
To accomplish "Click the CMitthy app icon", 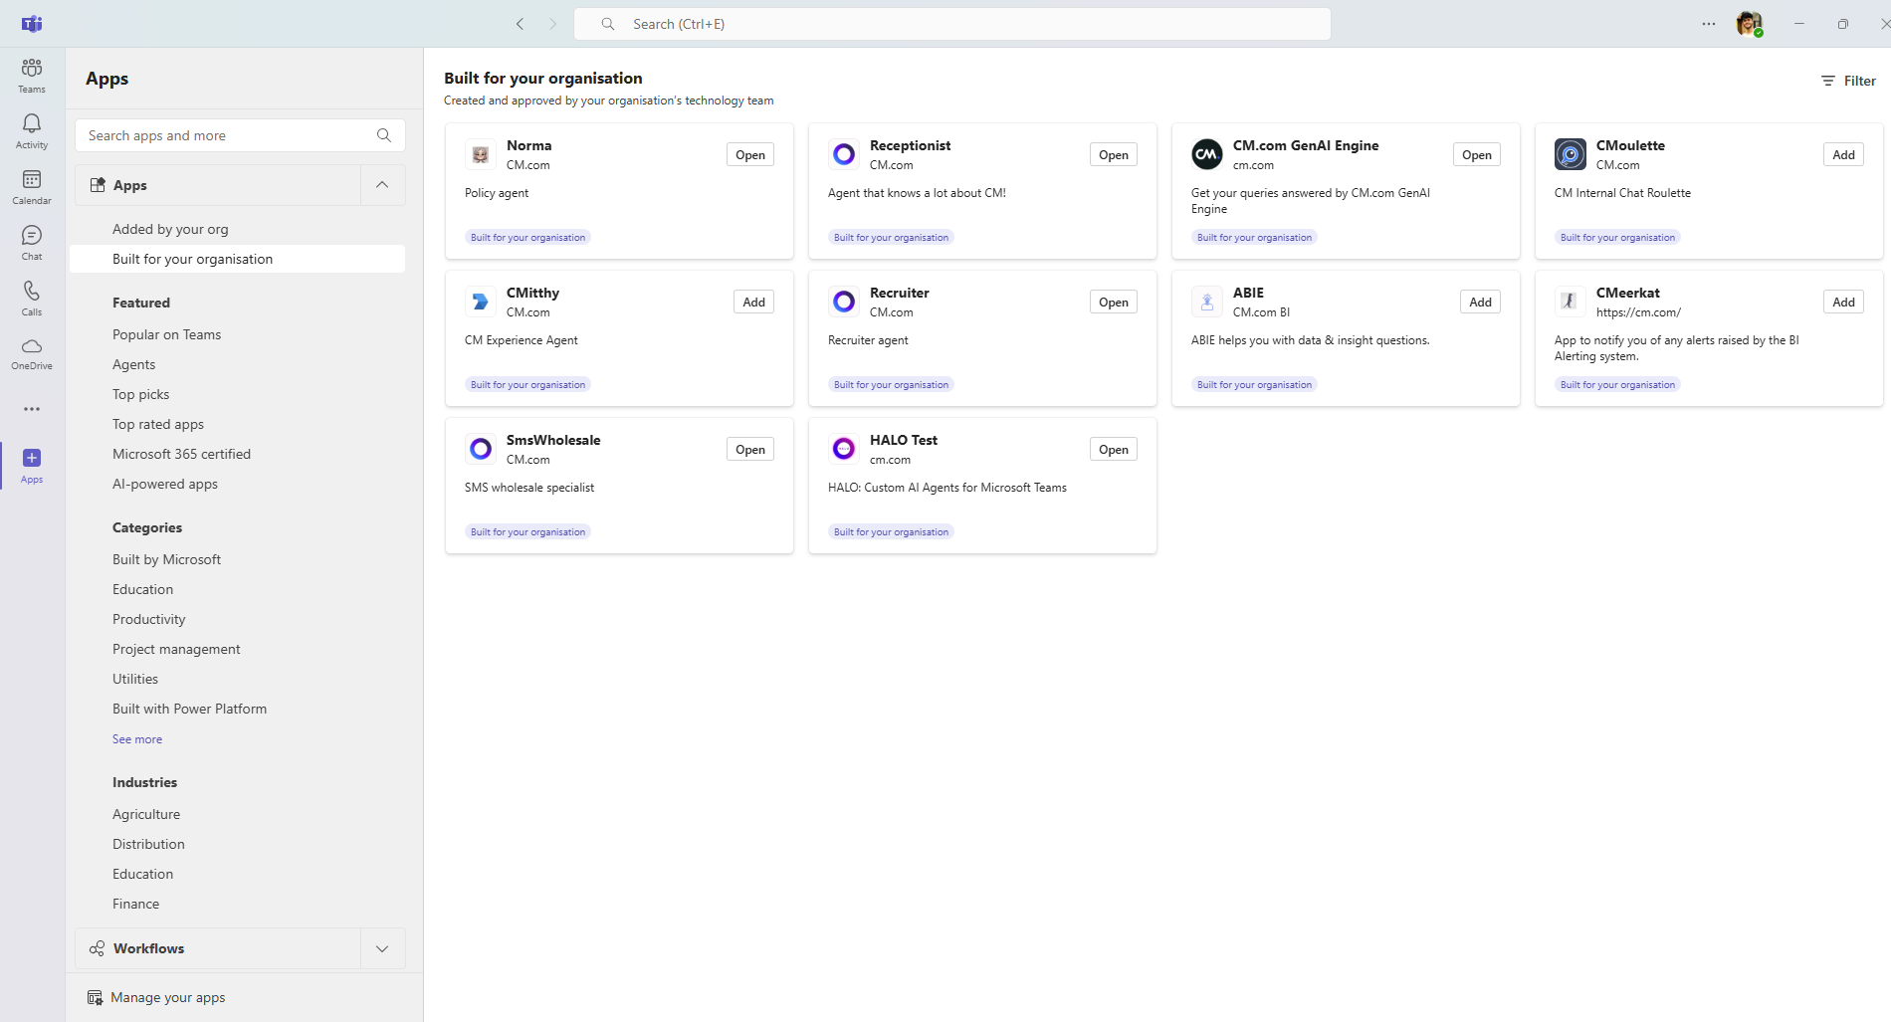I will [x=481, y=302].
